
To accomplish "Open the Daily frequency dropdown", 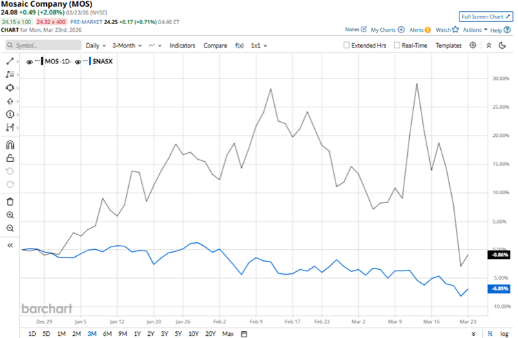I will [x=96, y=45].
